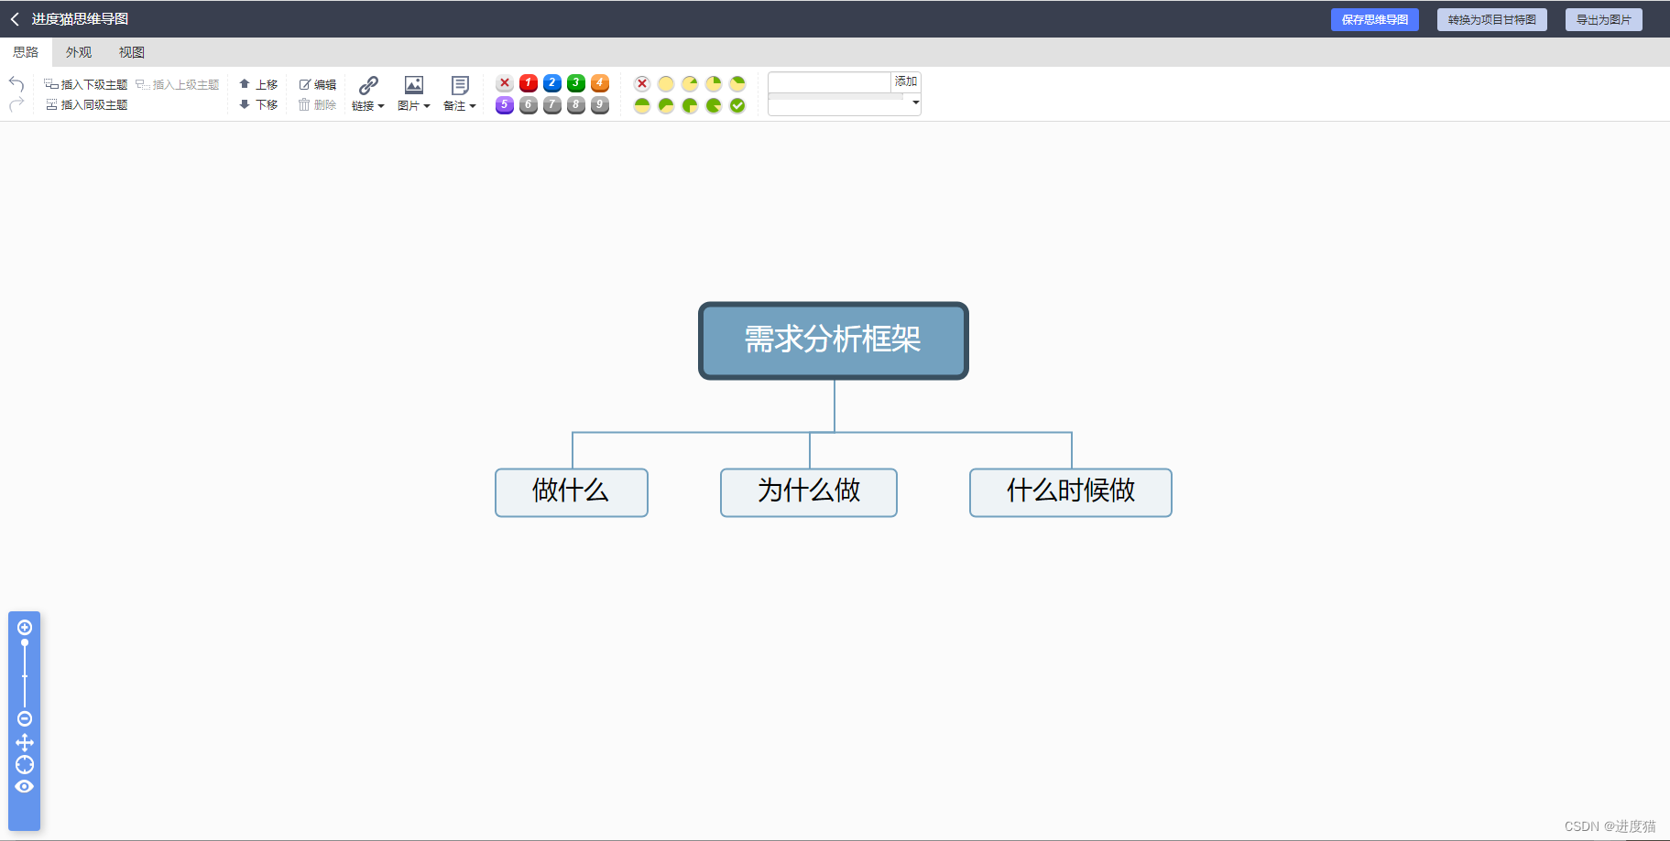
Task: Set priority 5 (purple)
Action: pyautogui.click(x=505, y=105)
